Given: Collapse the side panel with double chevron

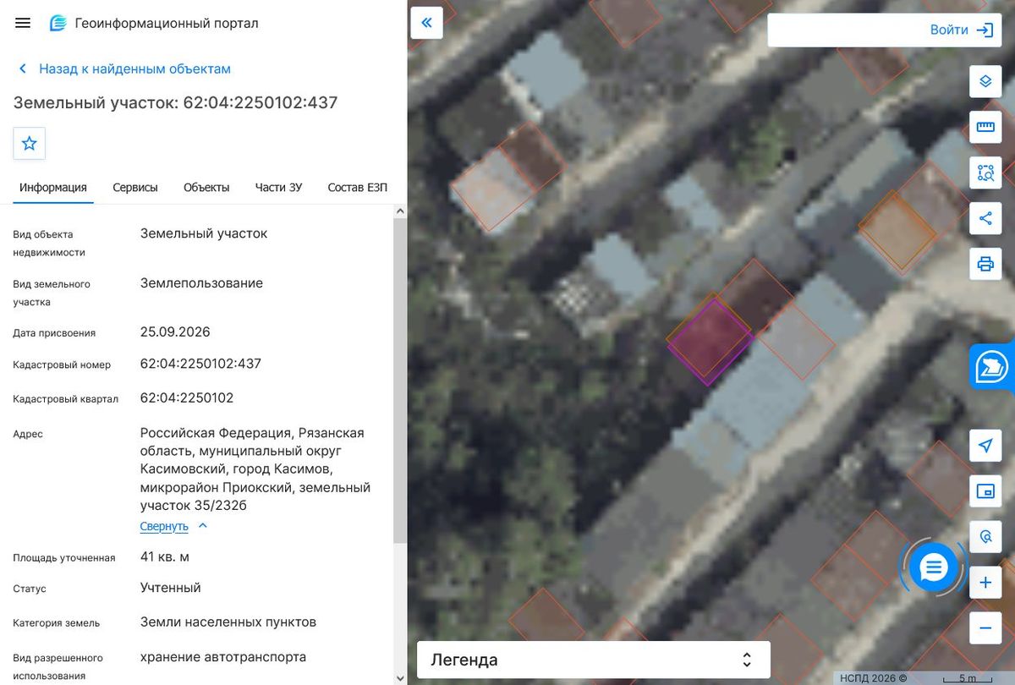Looking at the screenshot, I should (427, 23).
